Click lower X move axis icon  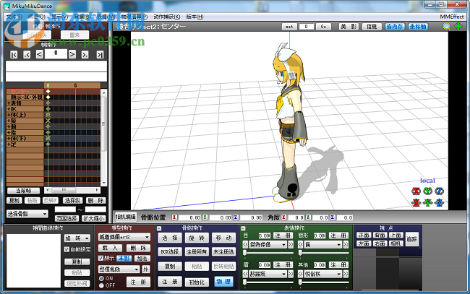[x=416, y=203]
